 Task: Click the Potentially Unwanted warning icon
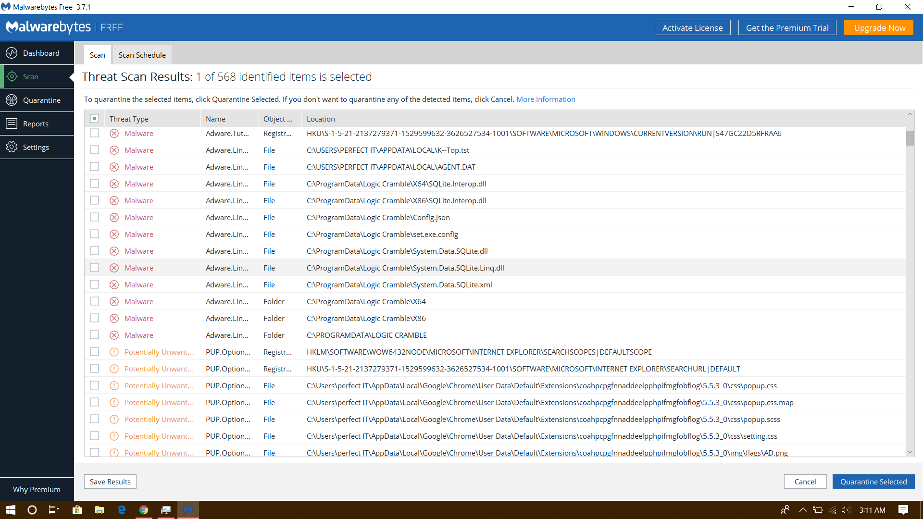[114, 352]
